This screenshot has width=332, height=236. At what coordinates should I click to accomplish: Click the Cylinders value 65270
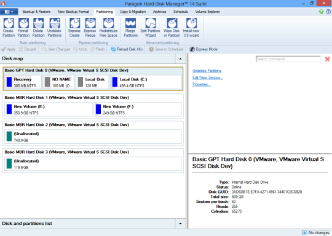pos(237,211)
